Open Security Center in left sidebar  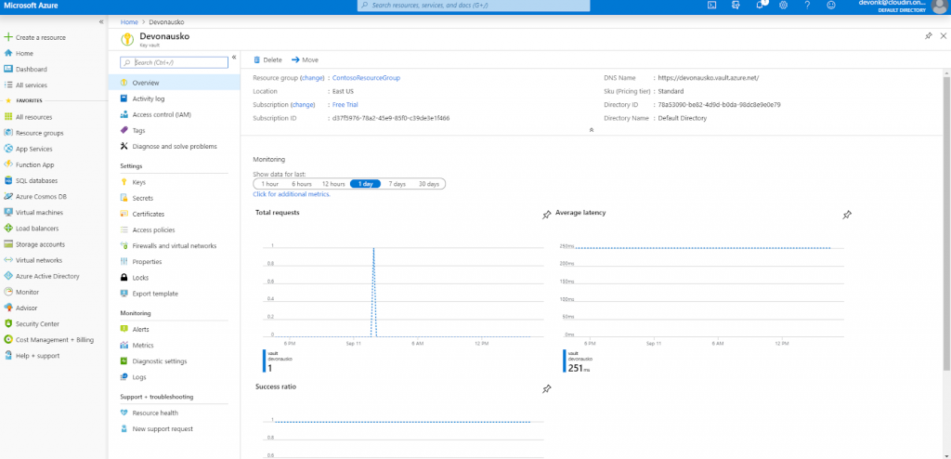coord(32,323)
